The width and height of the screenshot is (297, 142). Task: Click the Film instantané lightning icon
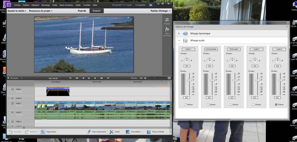point(90,132)
